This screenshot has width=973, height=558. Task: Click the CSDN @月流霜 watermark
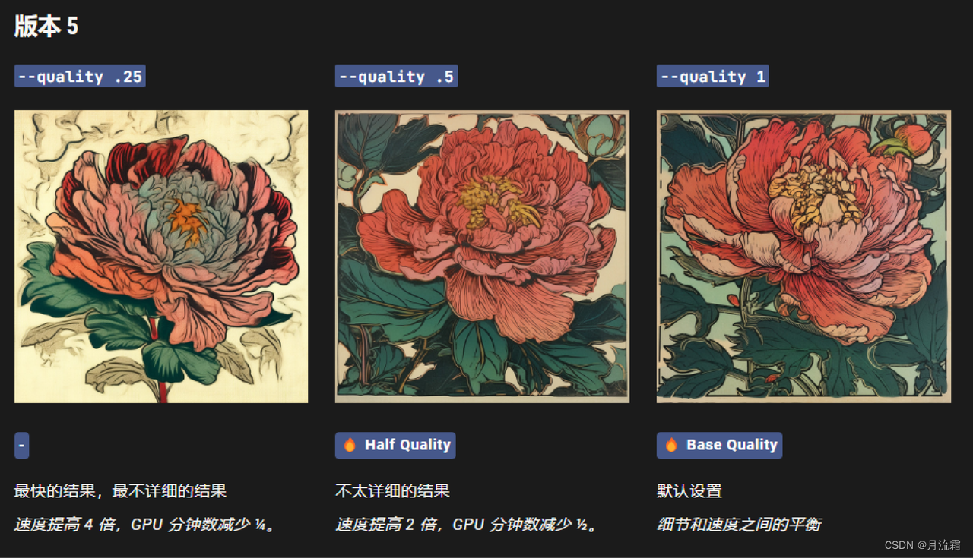click(922, 545)
